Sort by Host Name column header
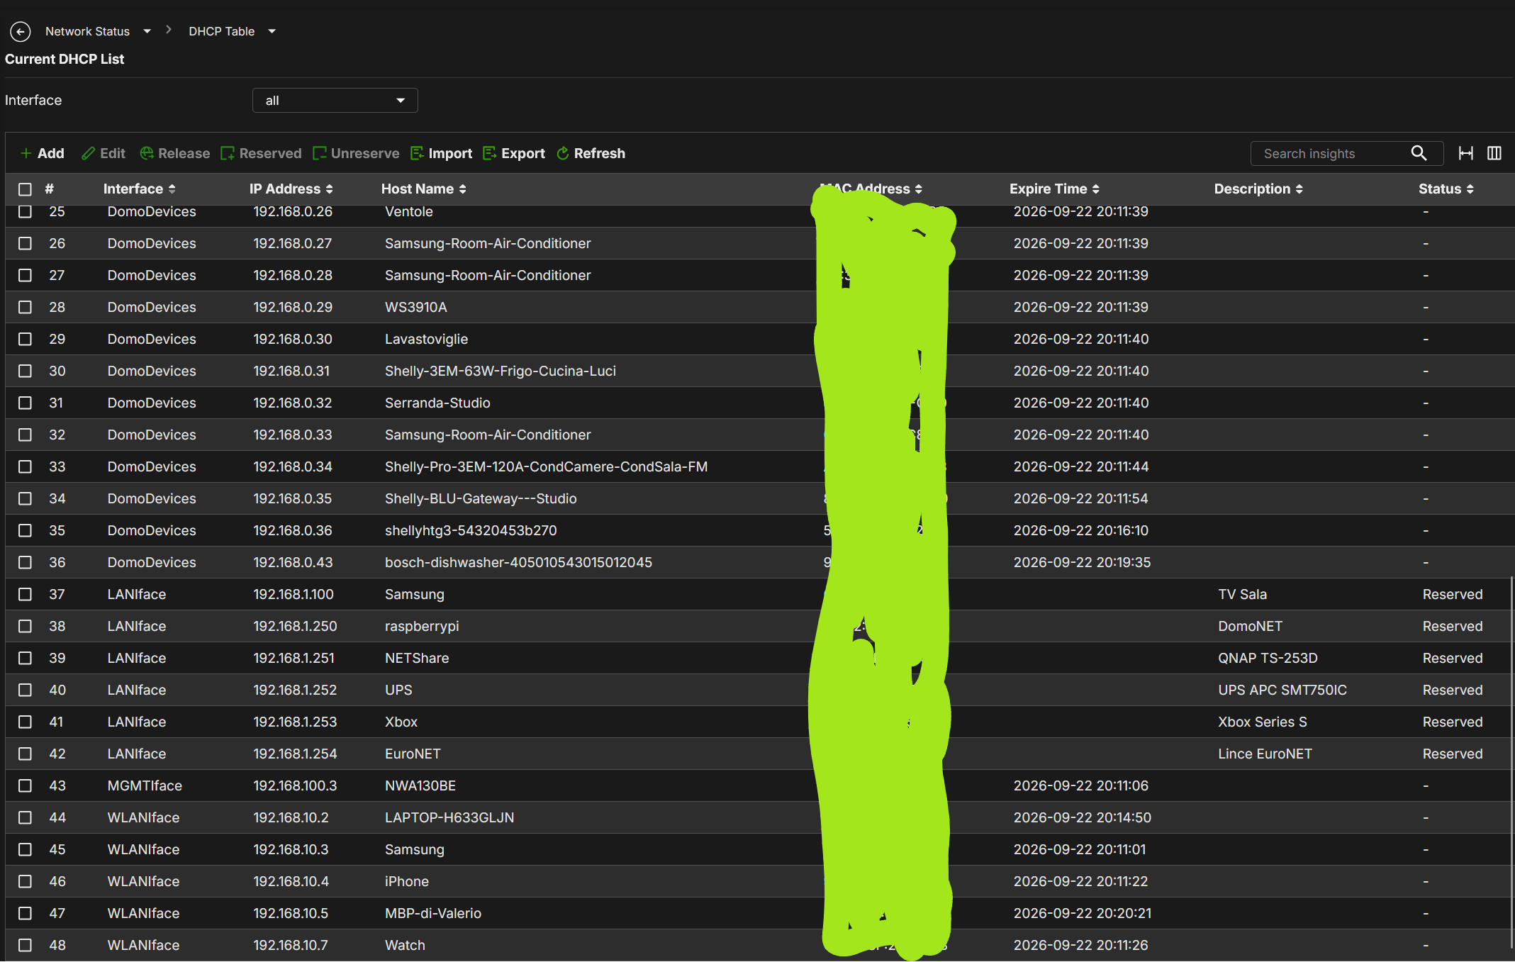Image resolution: width=1515 pixels, height=962 pixels. [423, 189]
